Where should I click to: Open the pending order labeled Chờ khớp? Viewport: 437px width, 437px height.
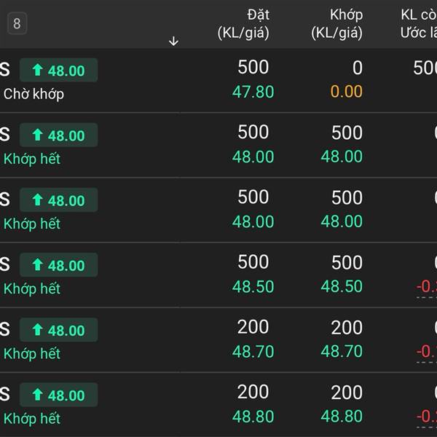point(34,94)
